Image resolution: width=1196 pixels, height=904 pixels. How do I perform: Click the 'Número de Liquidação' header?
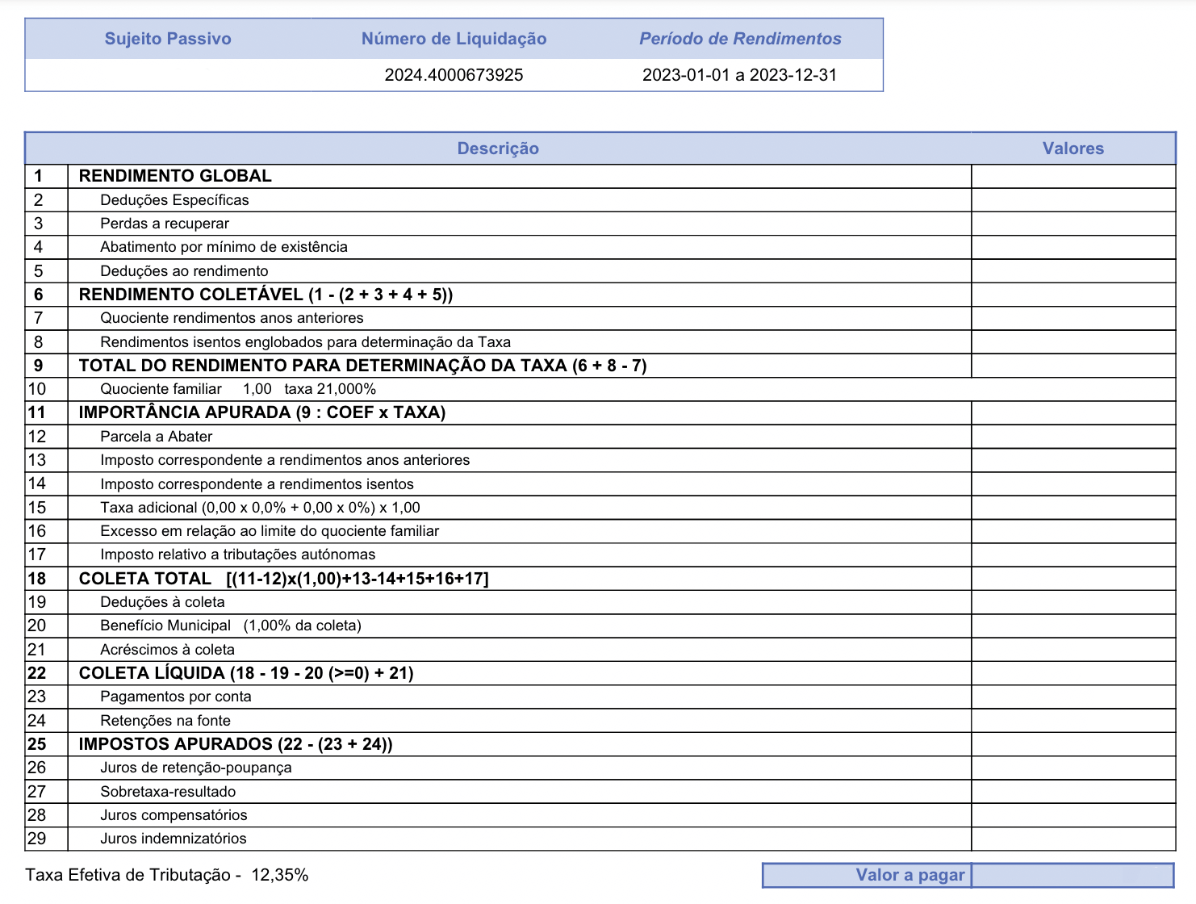454,39
